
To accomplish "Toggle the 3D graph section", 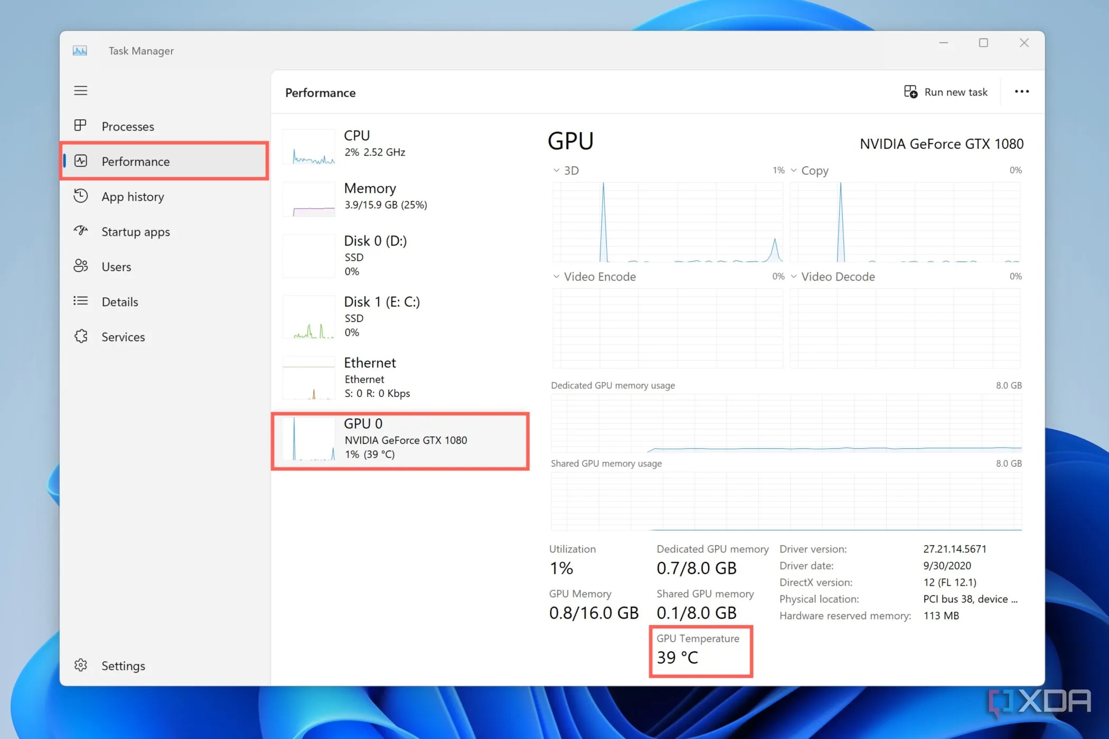I will 556,170.
